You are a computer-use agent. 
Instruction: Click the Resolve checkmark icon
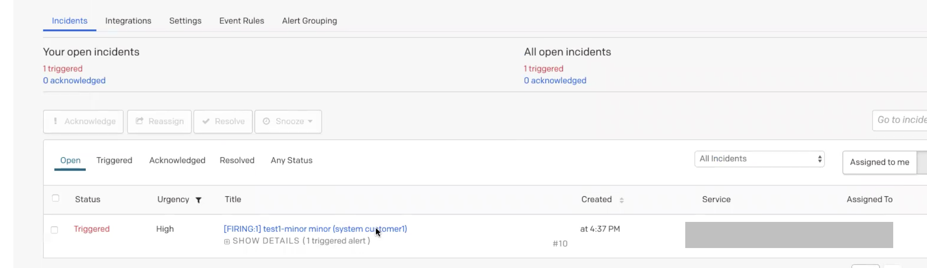coord(206,121)
